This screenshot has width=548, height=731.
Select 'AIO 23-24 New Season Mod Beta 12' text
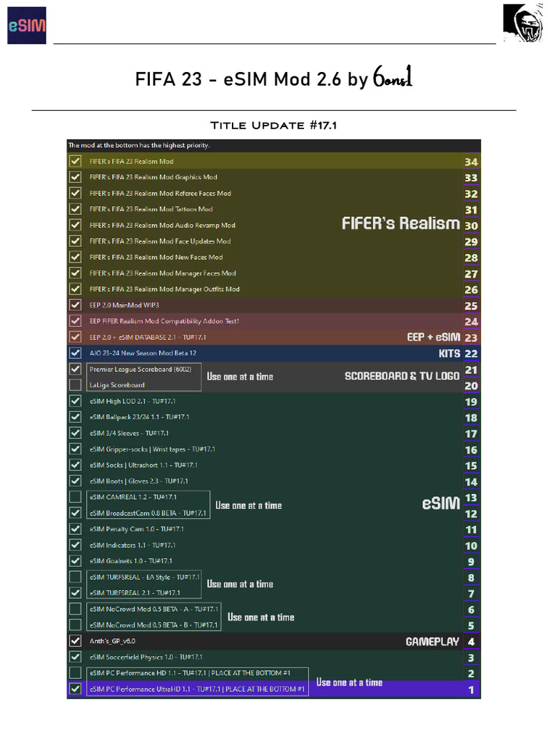click(143, 353)
